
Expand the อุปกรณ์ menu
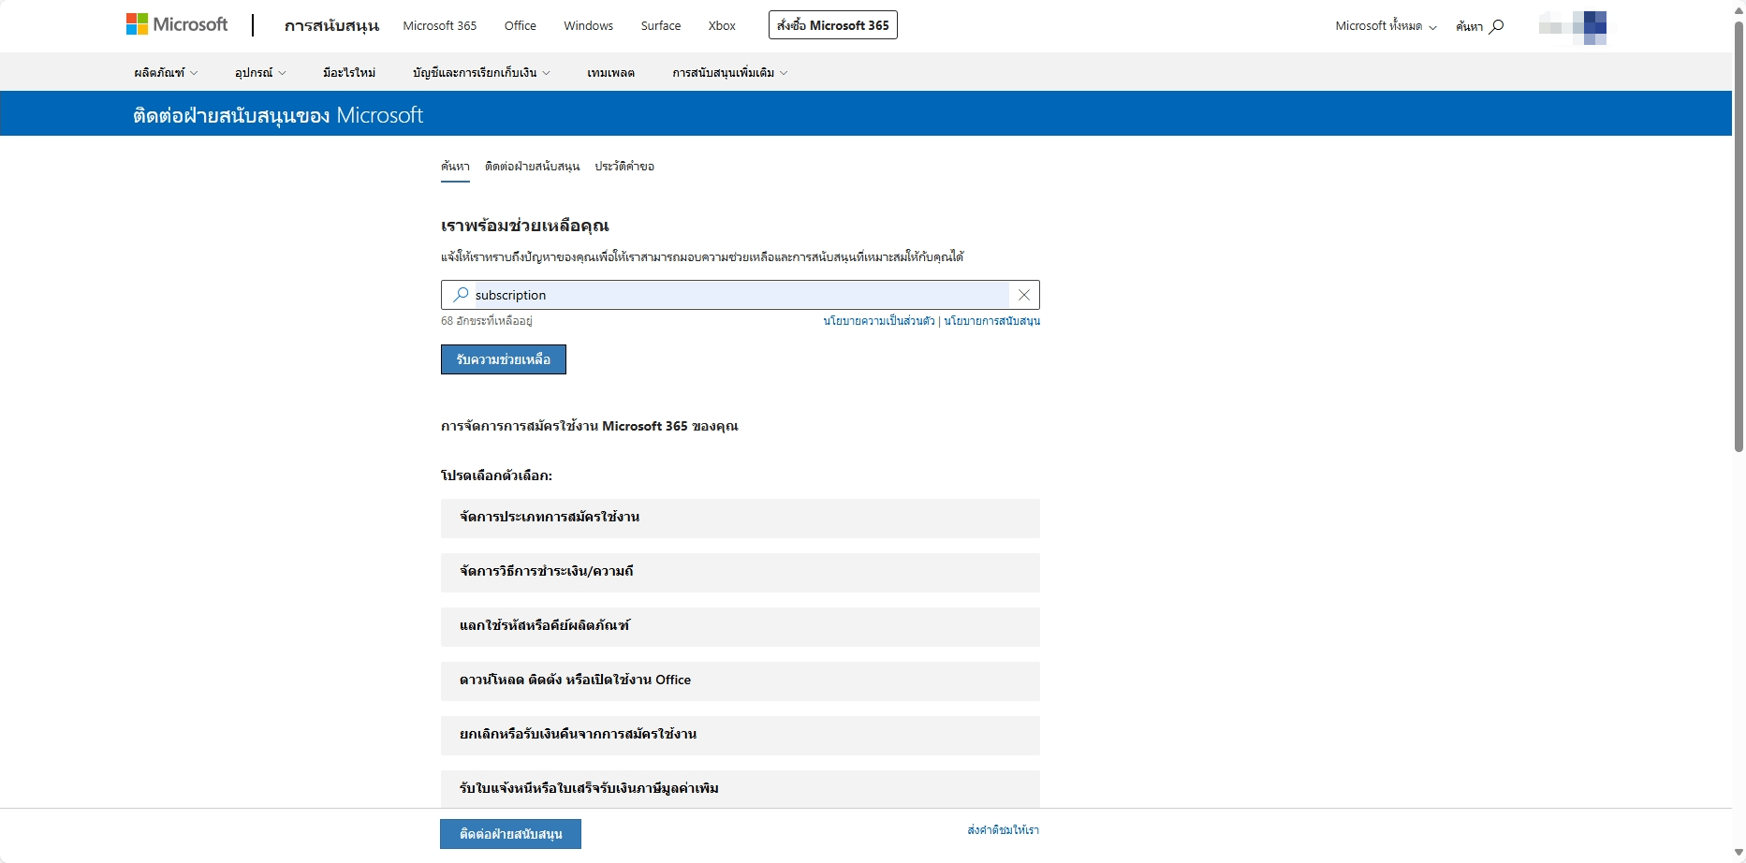click(x=260, y=73)
